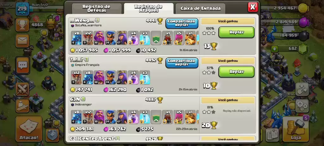Switch to Registro de Defesas tab
324x146 pixels.
coord(97,9)
